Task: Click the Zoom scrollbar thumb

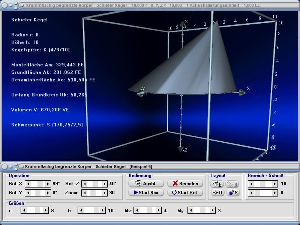Action: pos(93,193)
